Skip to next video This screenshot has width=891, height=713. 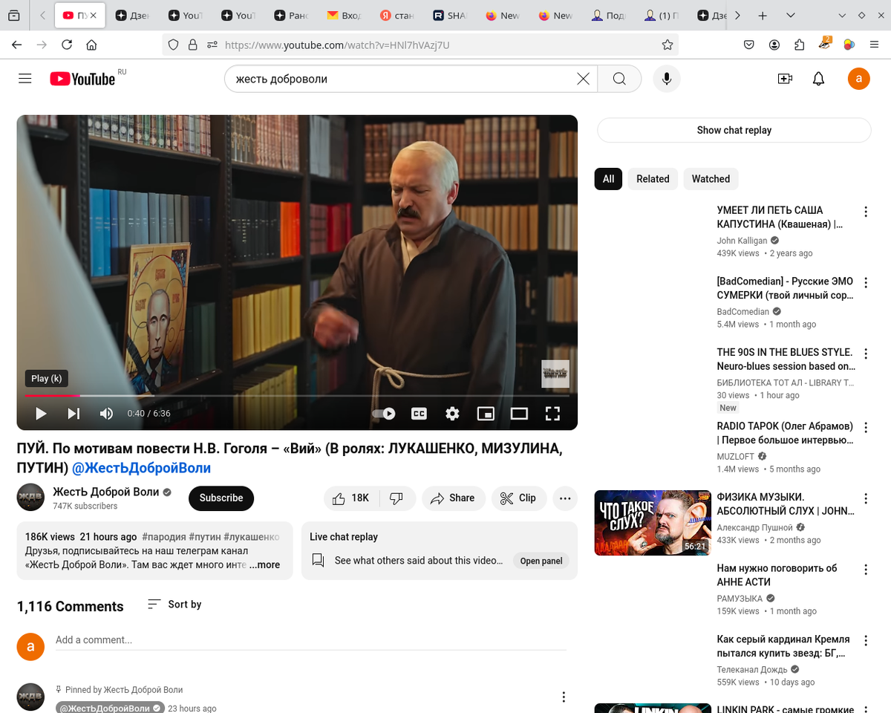pos(74,414)
